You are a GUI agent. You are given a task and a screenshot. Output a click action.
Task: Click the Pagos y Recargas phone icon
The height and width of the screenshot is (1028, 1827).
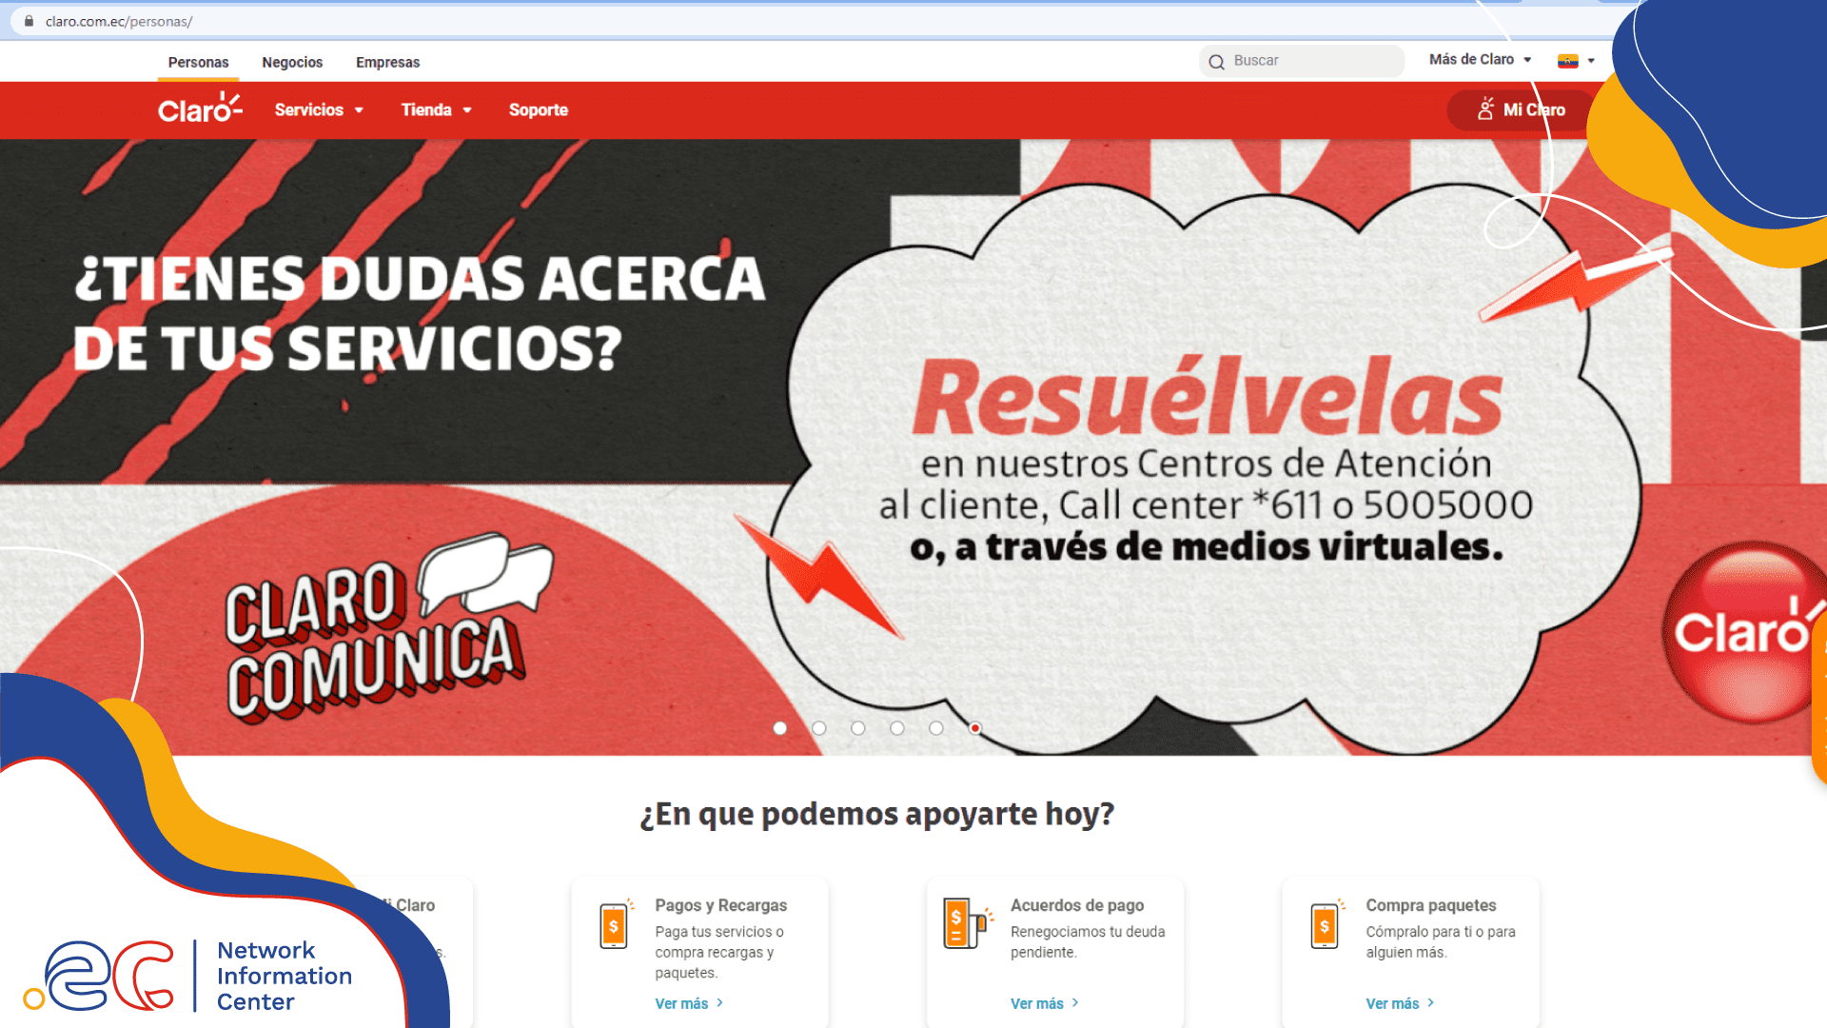[x=615, y=924]
